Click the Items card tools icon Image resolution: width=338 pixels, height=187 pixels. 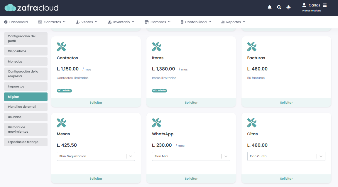click(x=156, y=47)
